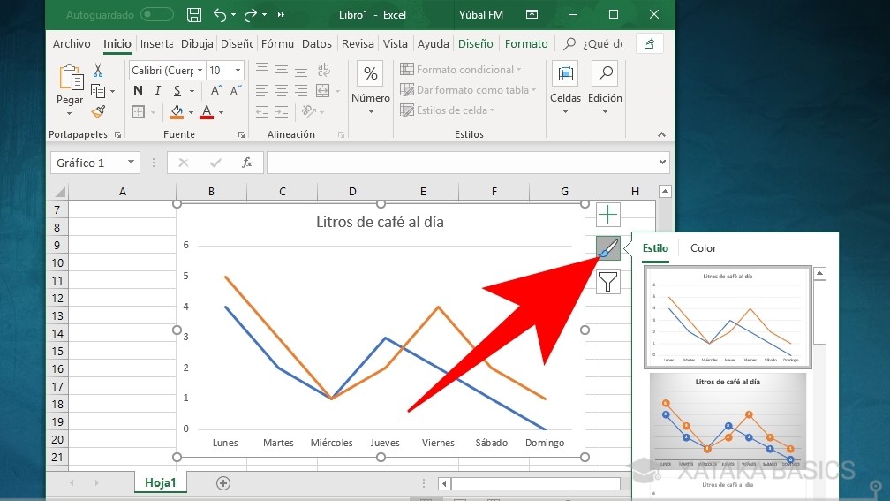Open the fill color dropdown arrow

(192, 112)
